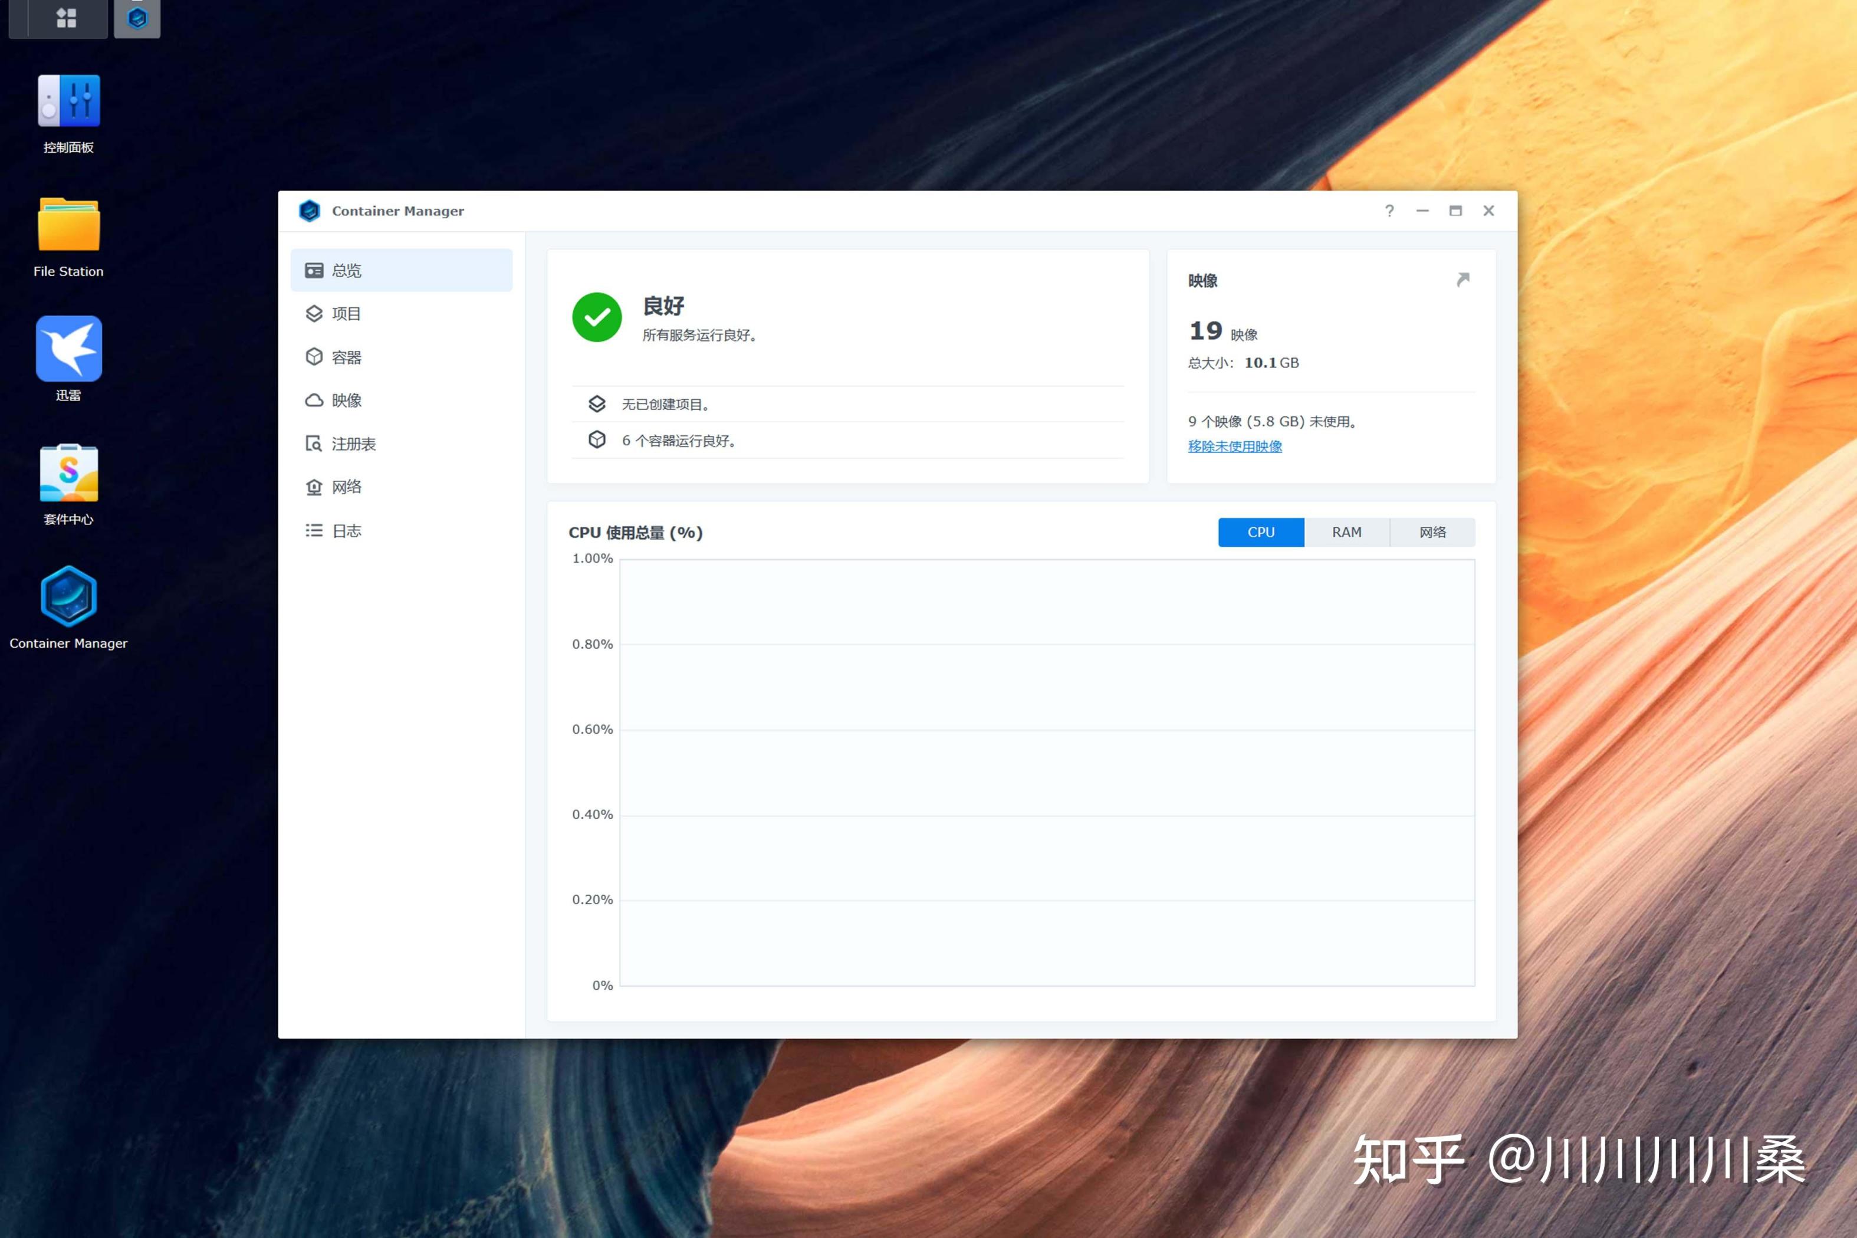Viewport: 1857px width, 1238px height.
Task: Switch chart to 网络 tab
Action: (x=1432, y=532)
